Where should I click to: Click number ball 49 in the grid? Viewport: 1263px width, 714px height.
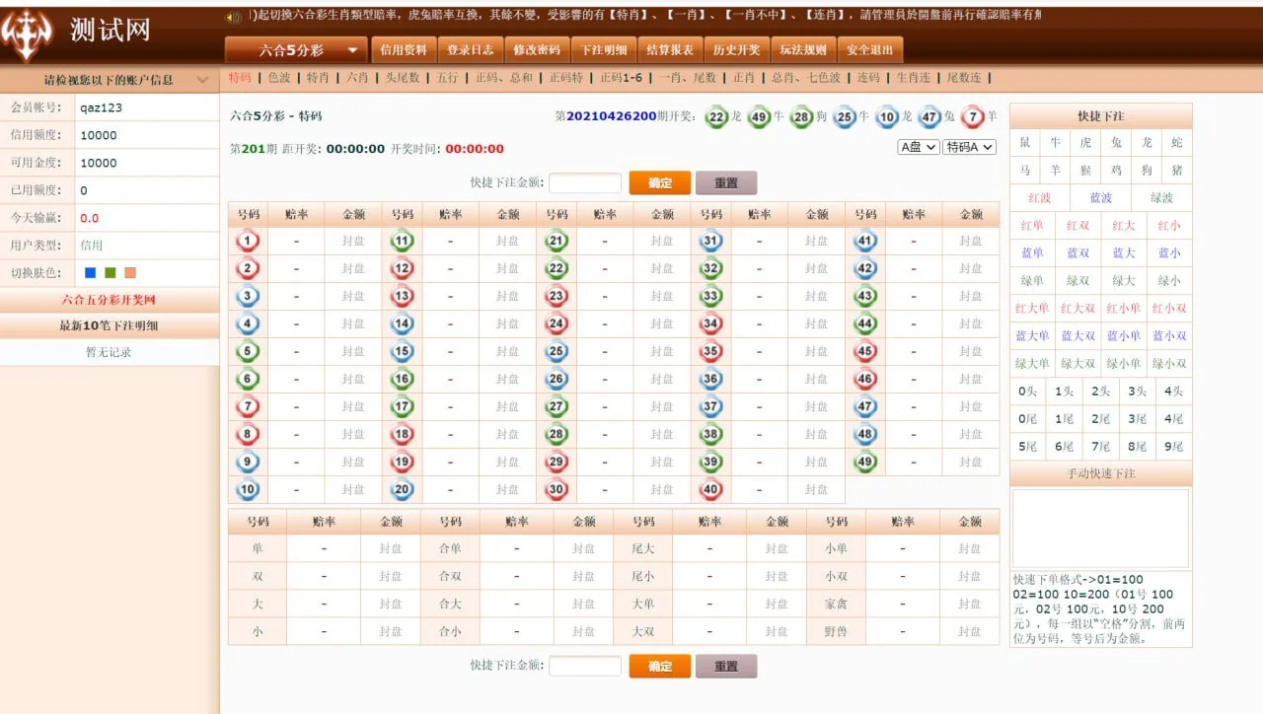865,462
